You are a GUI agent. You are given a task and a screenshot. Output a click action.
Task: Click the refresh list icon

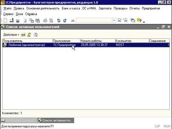pos(36,35)
